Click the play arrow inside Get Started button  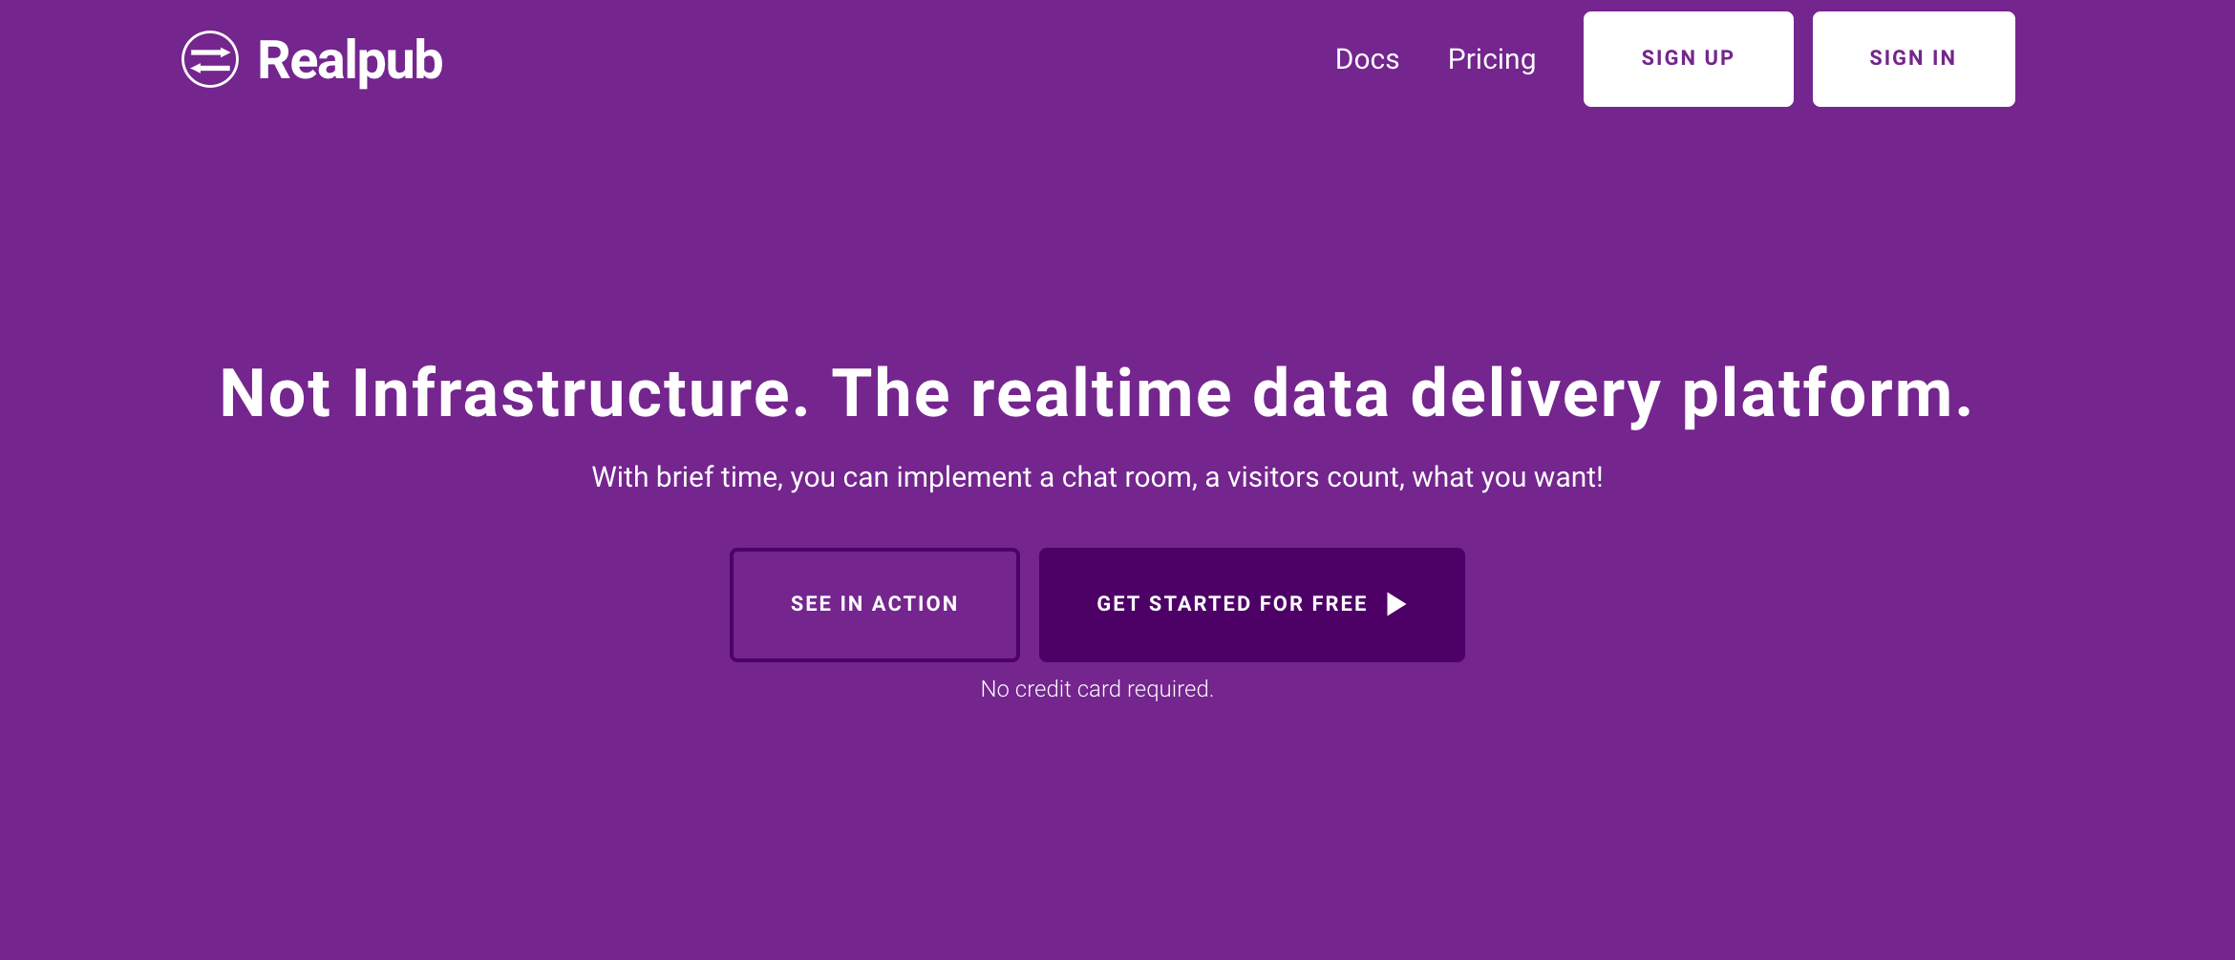click(x=1397, y=604)
